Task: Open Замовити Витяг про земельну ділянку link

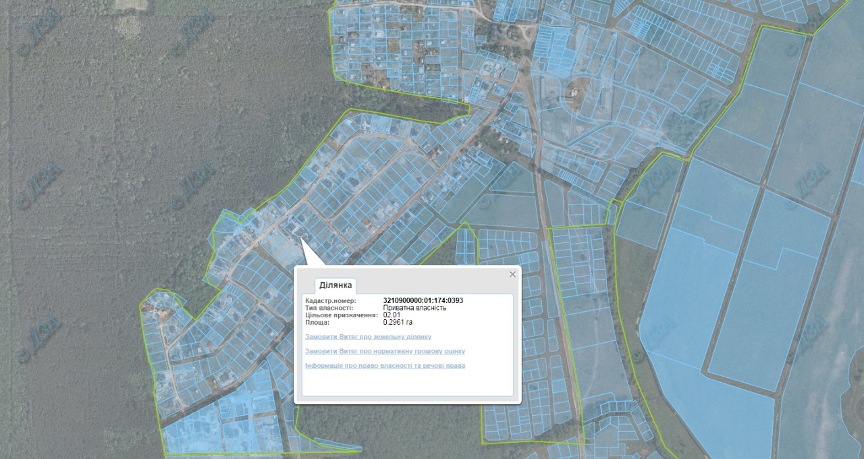Action: (x=368, y=337)
